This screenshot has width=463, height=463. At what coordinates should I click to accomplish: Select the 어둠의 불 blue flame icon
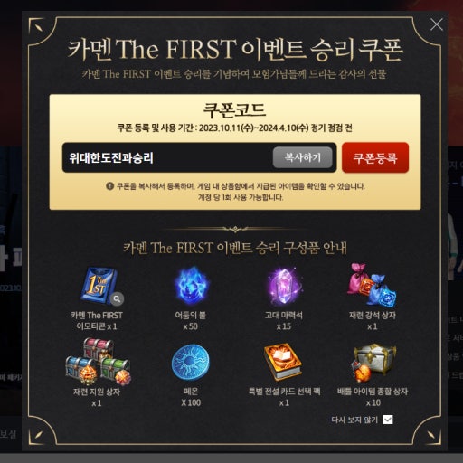point(192,286)
